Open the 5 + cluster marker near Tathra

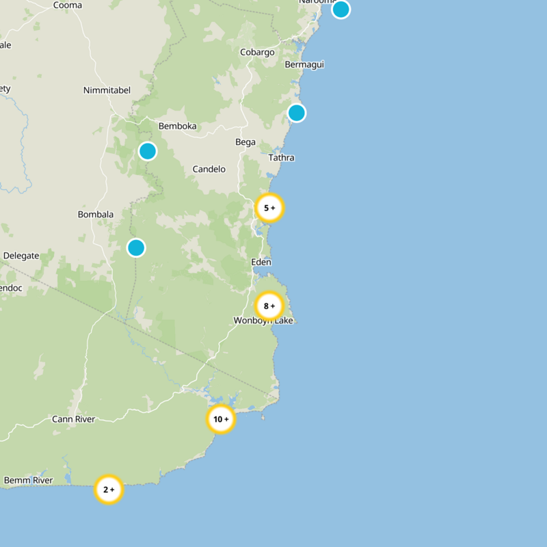pos(269,208)
